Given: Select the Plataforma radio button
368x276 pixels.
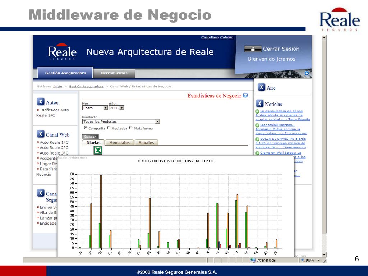Looking at the screenshot, I should tap(131, 128).
